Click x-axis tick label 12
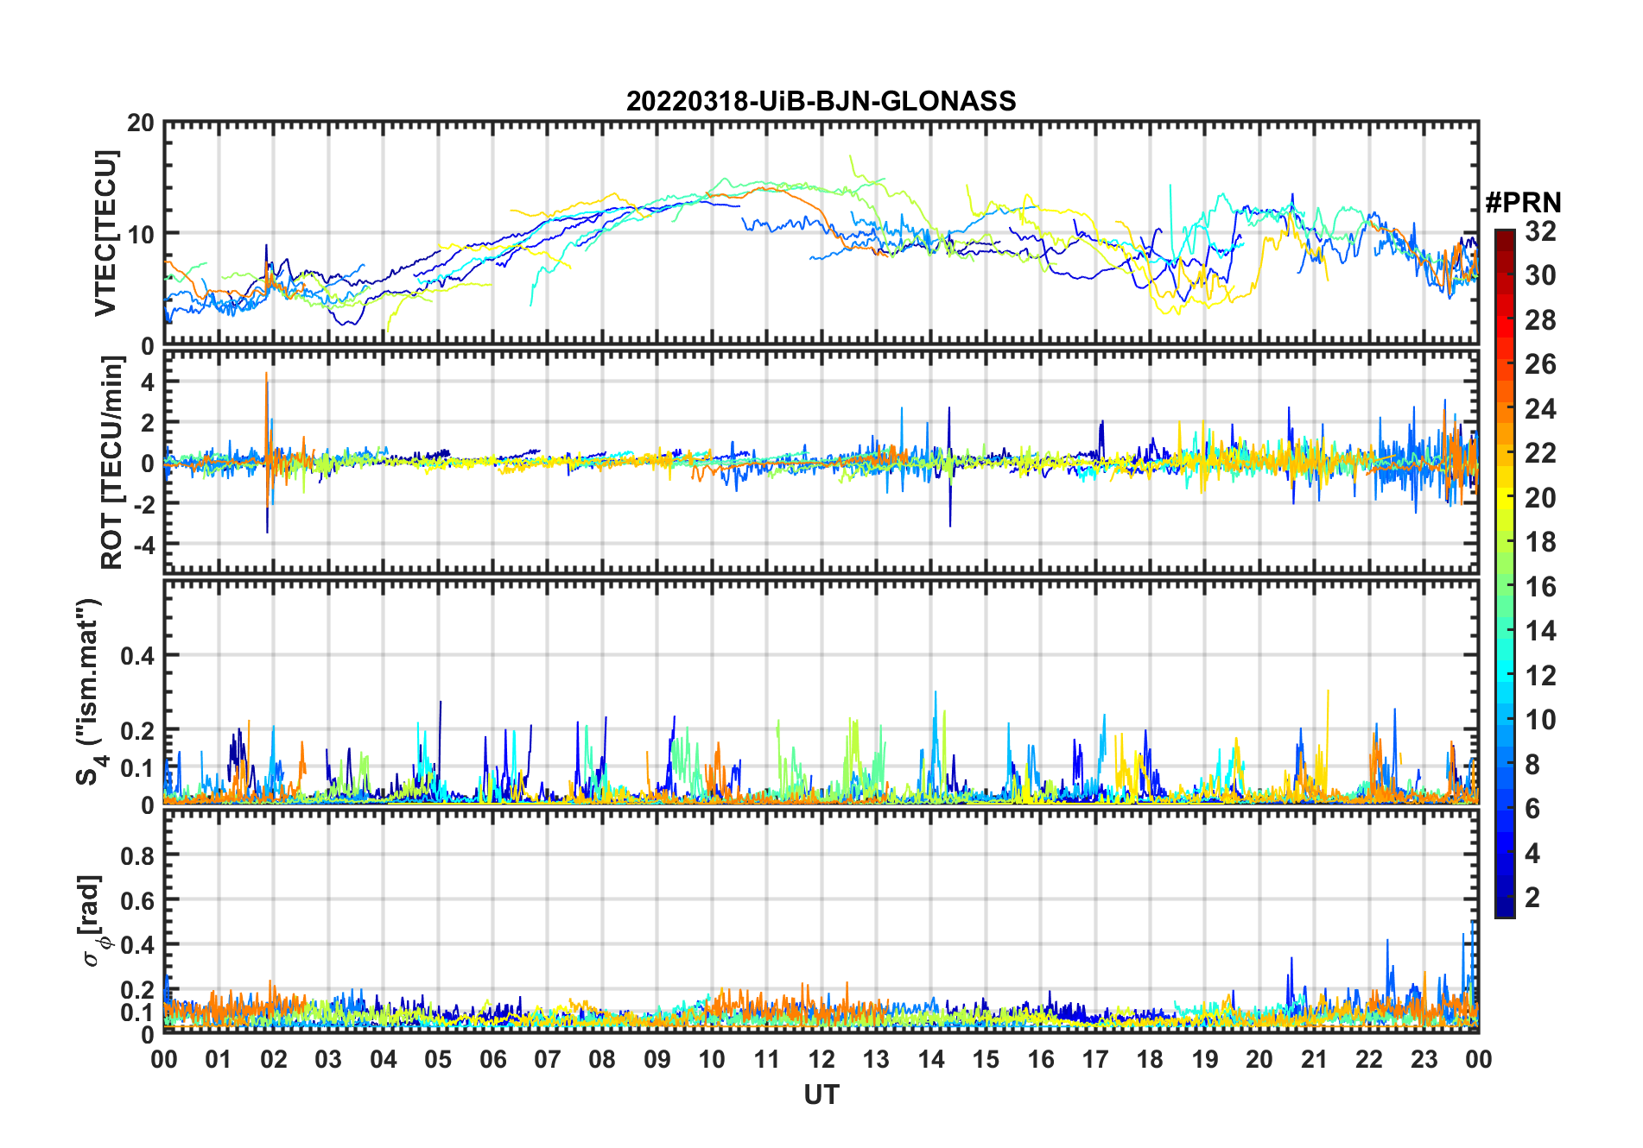The width and height of the screenshot is (1643, 1148). 821,1059
